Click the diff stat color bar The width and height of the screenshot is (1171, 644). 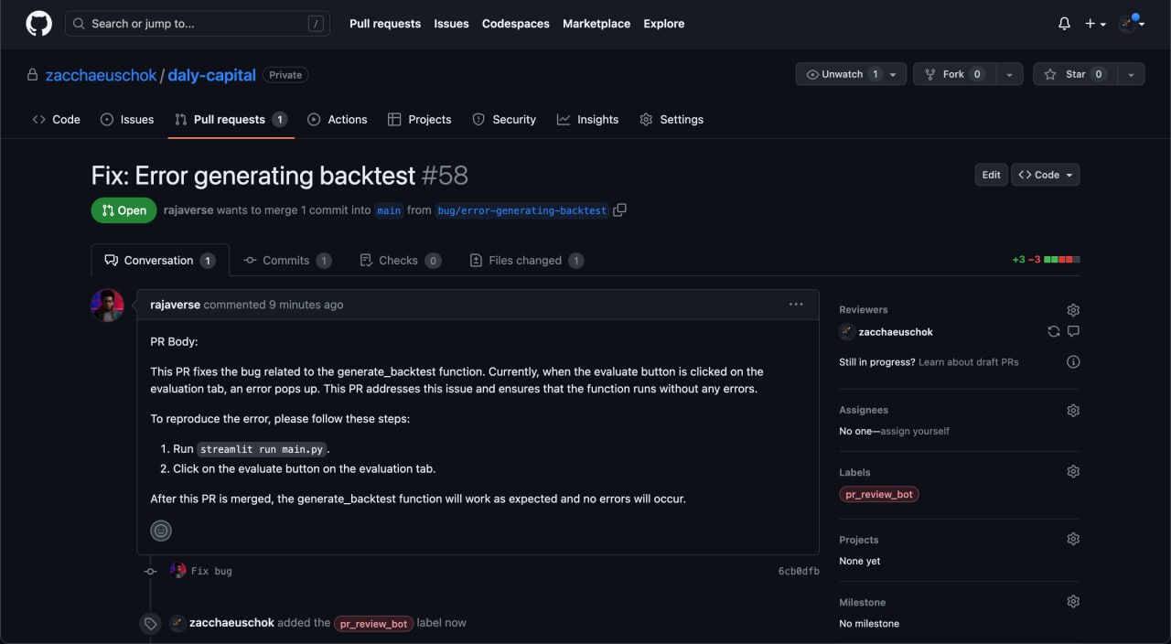click(x=1062, y=260)
